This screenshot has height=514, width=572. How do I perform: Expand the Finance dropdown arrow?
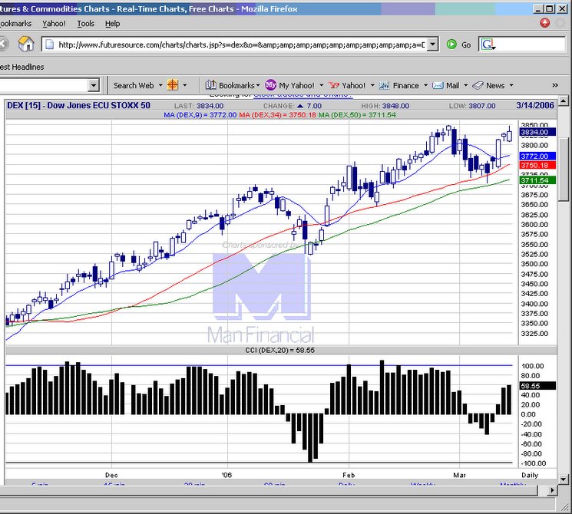point(425,86)
